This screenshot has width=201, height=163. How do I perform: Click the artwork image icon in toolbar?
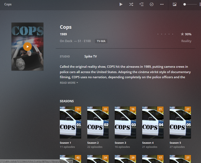(x=174, y=4)
